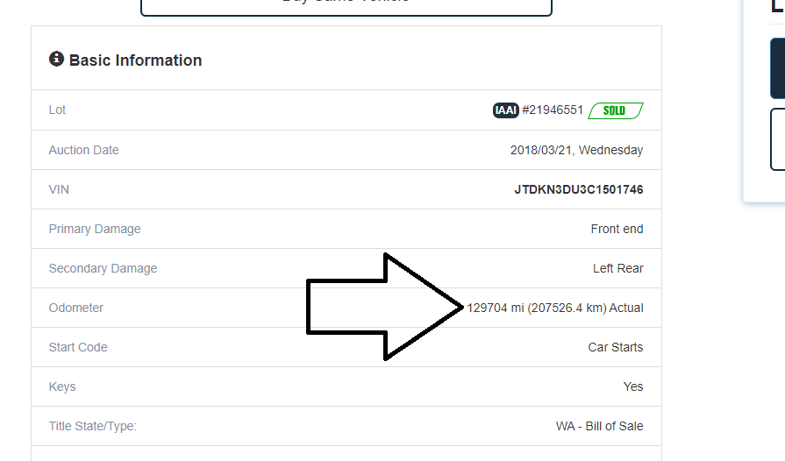Click the WA - Bill of Sale title

pos(599,426)
